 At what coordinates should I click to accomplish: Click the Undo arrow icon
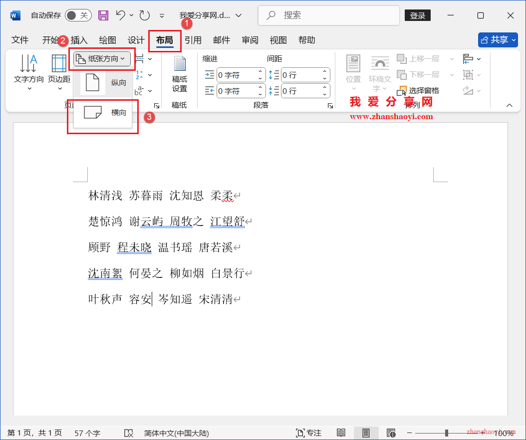tap(120, 15)
